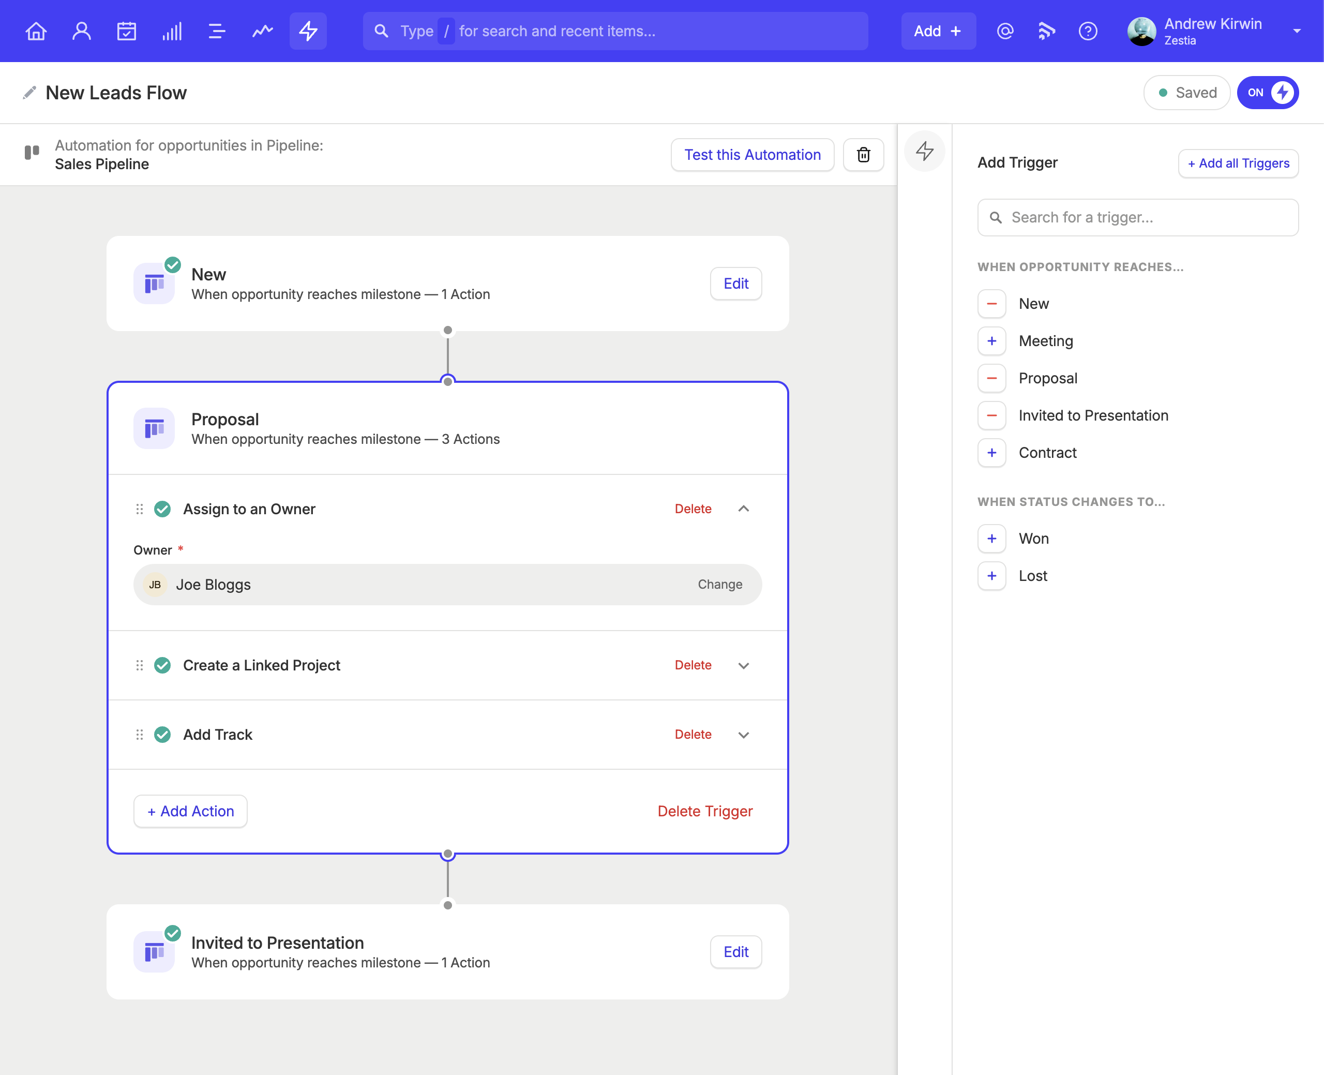1324x1075 pixels.
Task: Click the connector node below New card
Action: (x=447, y=330)
